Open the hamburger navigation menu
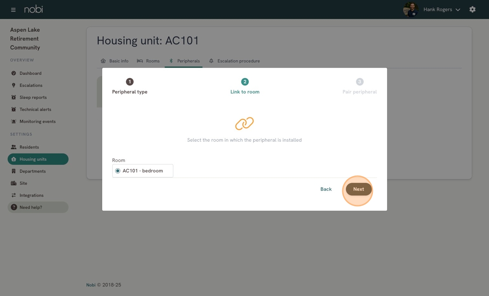489x296 pixels. tap(13, 10)
